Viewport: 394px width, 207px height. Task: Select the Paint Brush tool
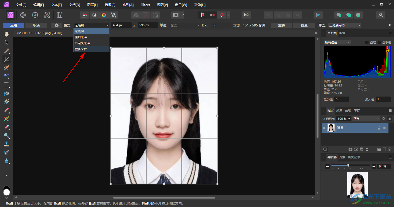click(7, 110)
